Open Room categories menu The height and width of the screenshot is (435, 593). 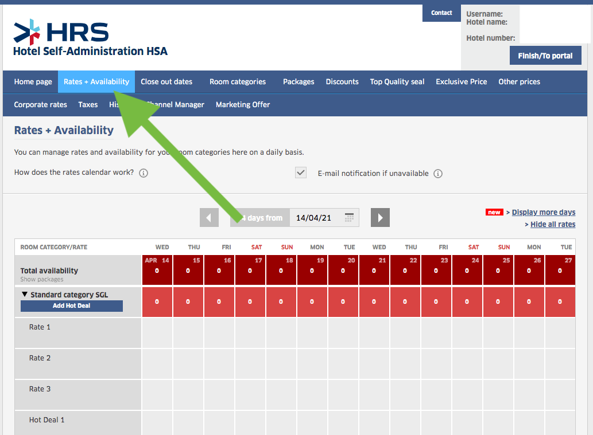(x=238, y=81)
